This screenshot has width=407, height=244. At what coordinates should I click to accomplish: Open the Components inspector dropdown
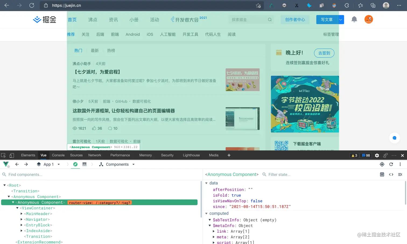[x=117, y=164]
